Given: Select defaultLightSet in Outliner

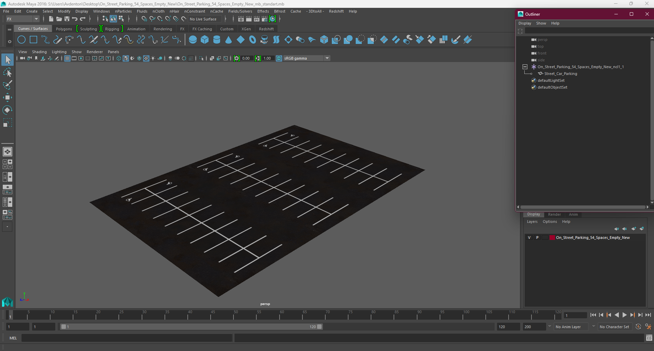Looking at the screenshot, I should click(551, 80).
